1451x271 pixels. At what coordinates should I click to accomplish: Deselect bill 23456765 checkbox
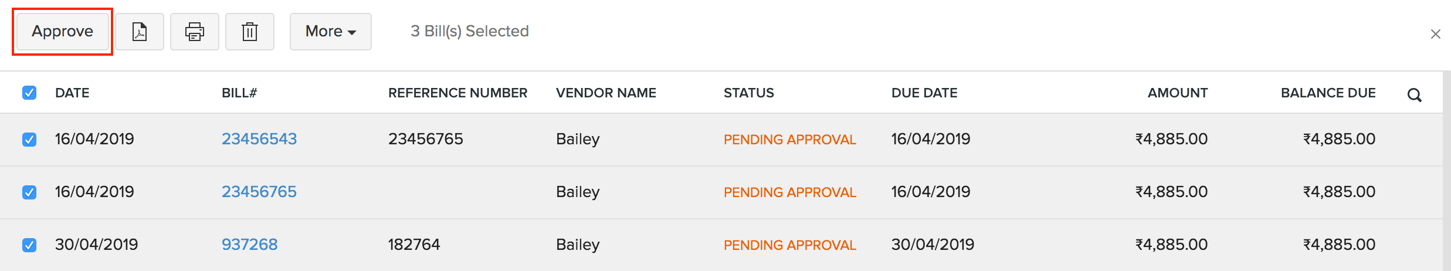pos(29,192)
